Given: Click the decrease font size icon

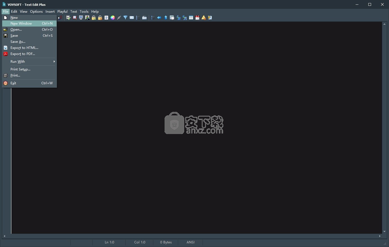Looking at the screenshot, I should (178, 18).
